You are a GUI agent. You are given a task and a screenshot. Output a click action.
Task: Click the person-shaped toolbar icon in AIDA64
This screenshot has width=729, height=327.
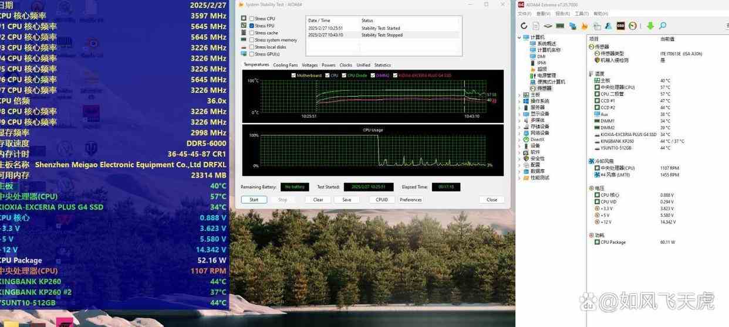tap(609, 26)
